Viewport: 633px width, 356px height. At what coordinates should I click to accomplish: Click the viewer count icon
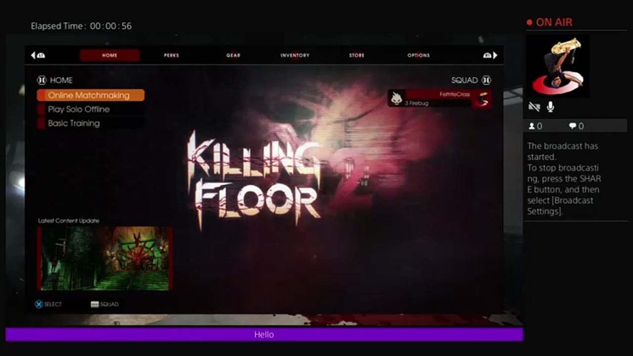point(532,126)
